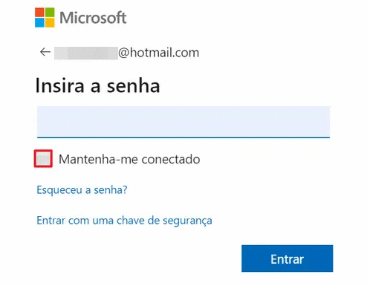Click the green square of Microsoft logo
Viewport: 367px width, 286px height.
tap(50, 13)
